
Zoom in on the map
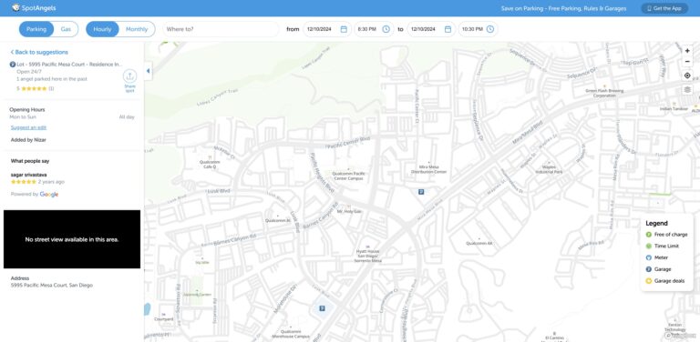tap(687, 51)
